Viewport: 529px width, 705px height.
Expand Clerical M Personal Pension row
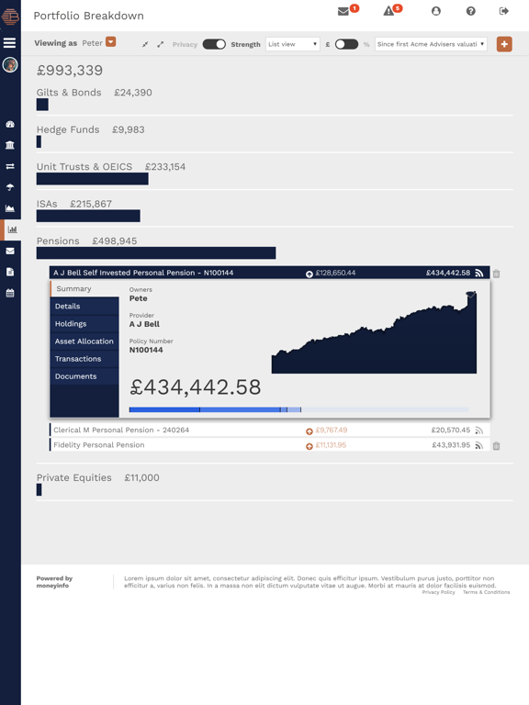pos(269,430)
